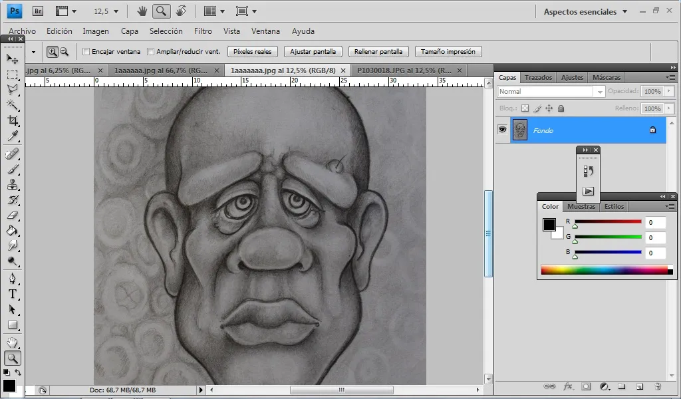Image resolution: width=681 pixels, height=399 pixels.
Task: Click the Rellenar pantalla button
Action: point(378,52)
